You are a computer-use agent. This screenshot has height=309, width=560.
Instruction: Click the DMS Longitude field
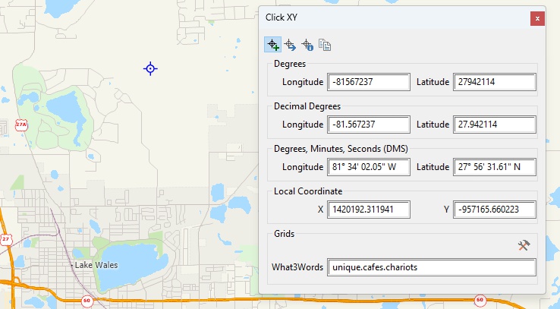click(369, 167)
